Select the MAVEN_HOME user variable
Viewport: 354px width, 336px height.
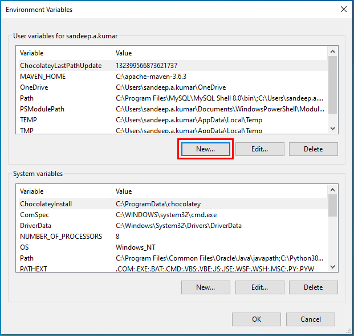point(173,77)
